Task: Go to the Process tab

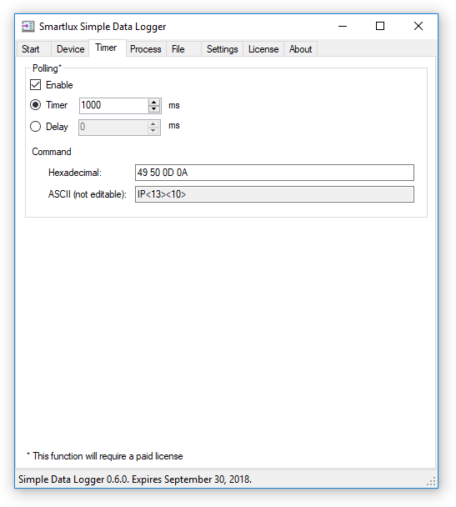Action: (146, 49)
